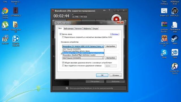The width and height of the screenshot is (181, 102).
Task: Open Counter-Strike Source shortcut
Action: pyautogui.click(x=175, y=69)
